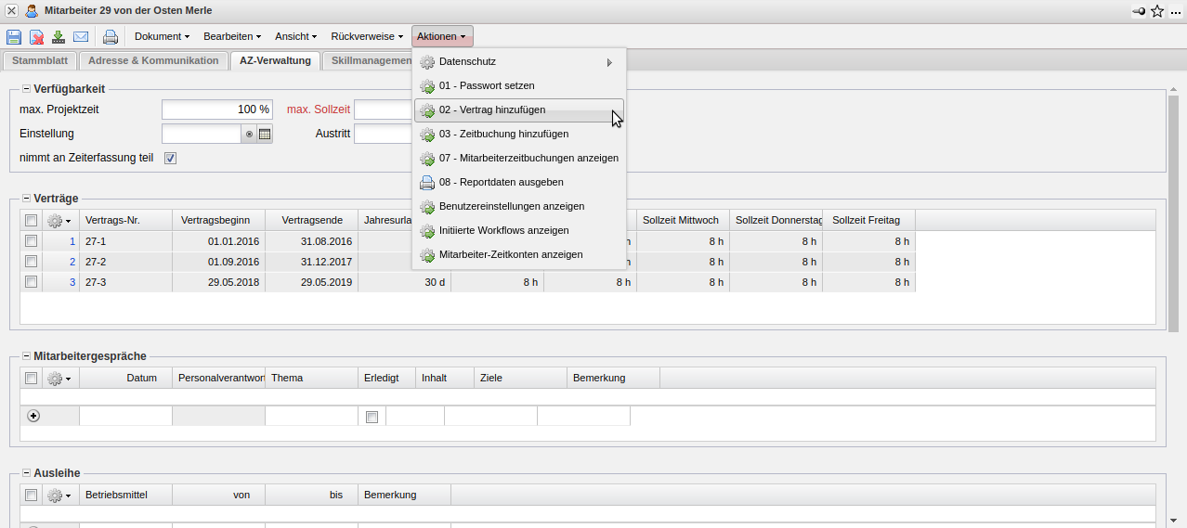Switch to the Stammblatt tab
Viewport: 1187px width, 528px height.
(40, 60)
